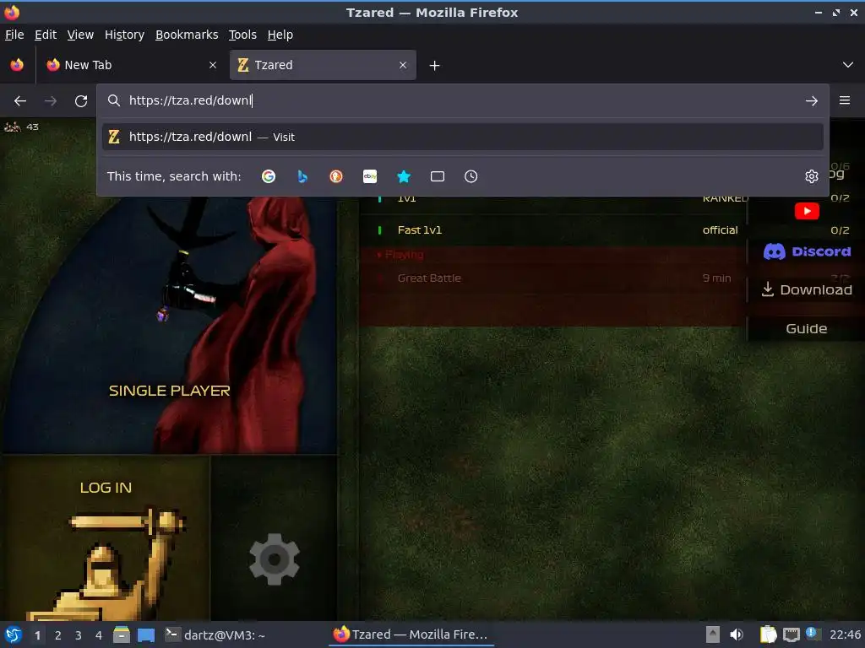
Task: Click the forward arrow navigation button
Action: tap(50, 101)
